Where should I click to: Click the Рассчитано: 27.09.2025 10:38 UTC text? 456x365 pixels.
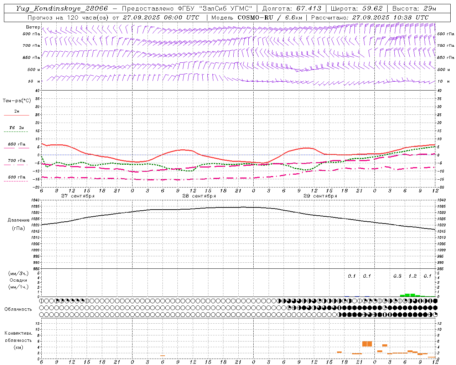tap(370, 17)
